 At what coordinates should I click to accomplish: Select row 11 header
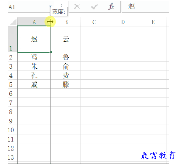13,139
